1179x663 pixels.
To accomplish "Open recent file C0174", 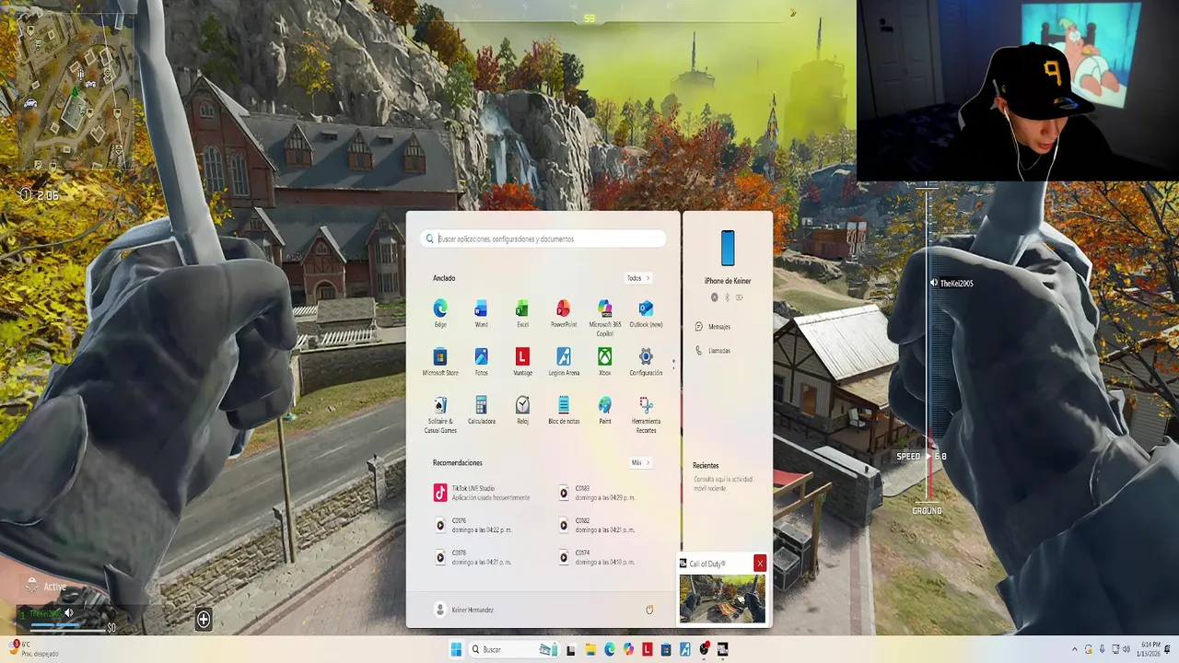I will click(597, 557).
